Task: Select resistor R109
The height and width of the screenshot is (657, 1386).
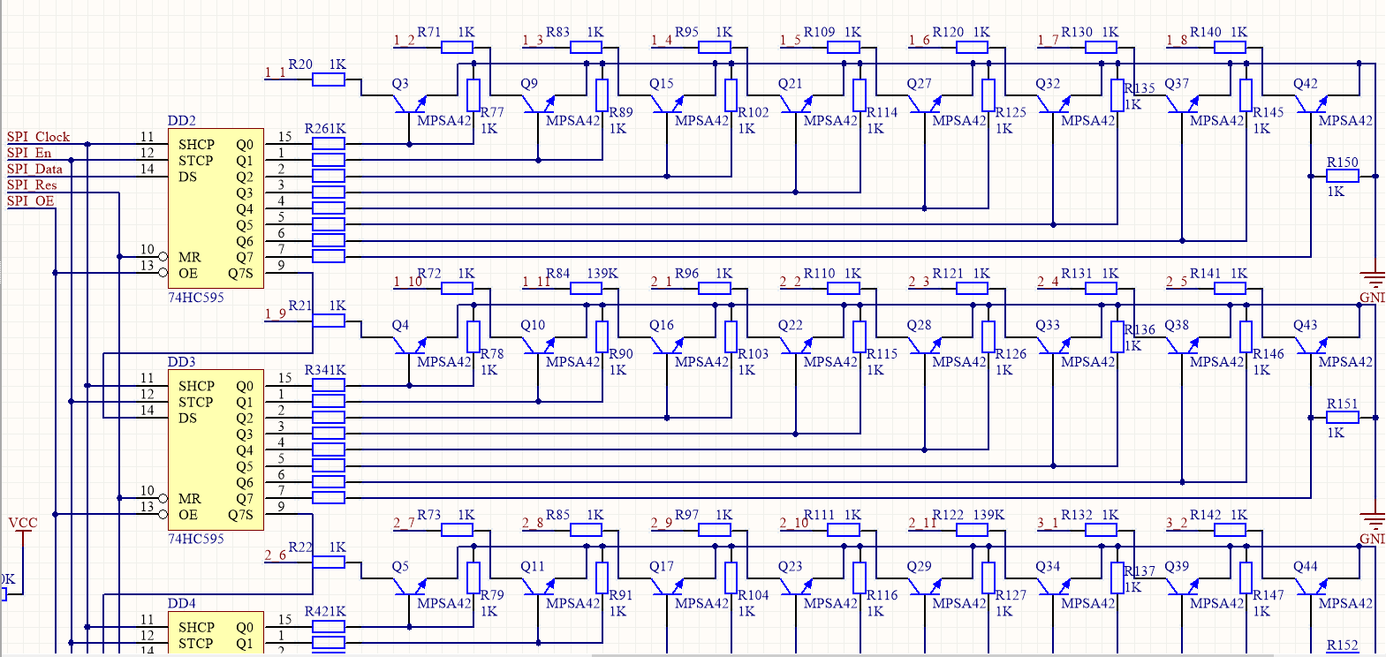Action: pyautogui.click(x=844, y=47)
